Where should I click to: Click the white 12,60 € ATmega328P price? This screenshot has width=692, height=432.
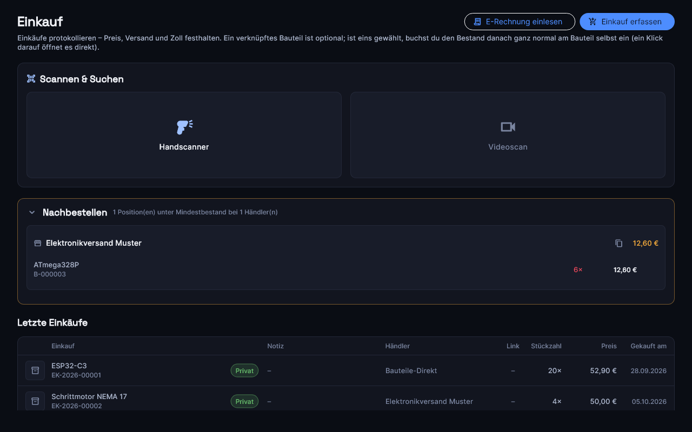625,269
